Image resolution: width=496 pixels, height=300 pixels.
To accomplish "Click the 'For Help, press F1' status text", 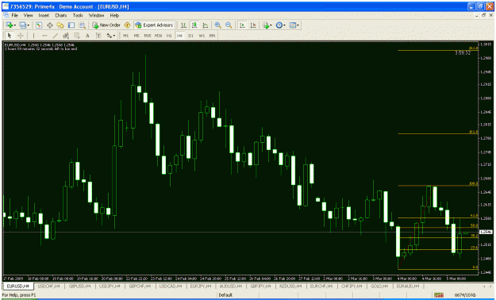I will point(19,295).
